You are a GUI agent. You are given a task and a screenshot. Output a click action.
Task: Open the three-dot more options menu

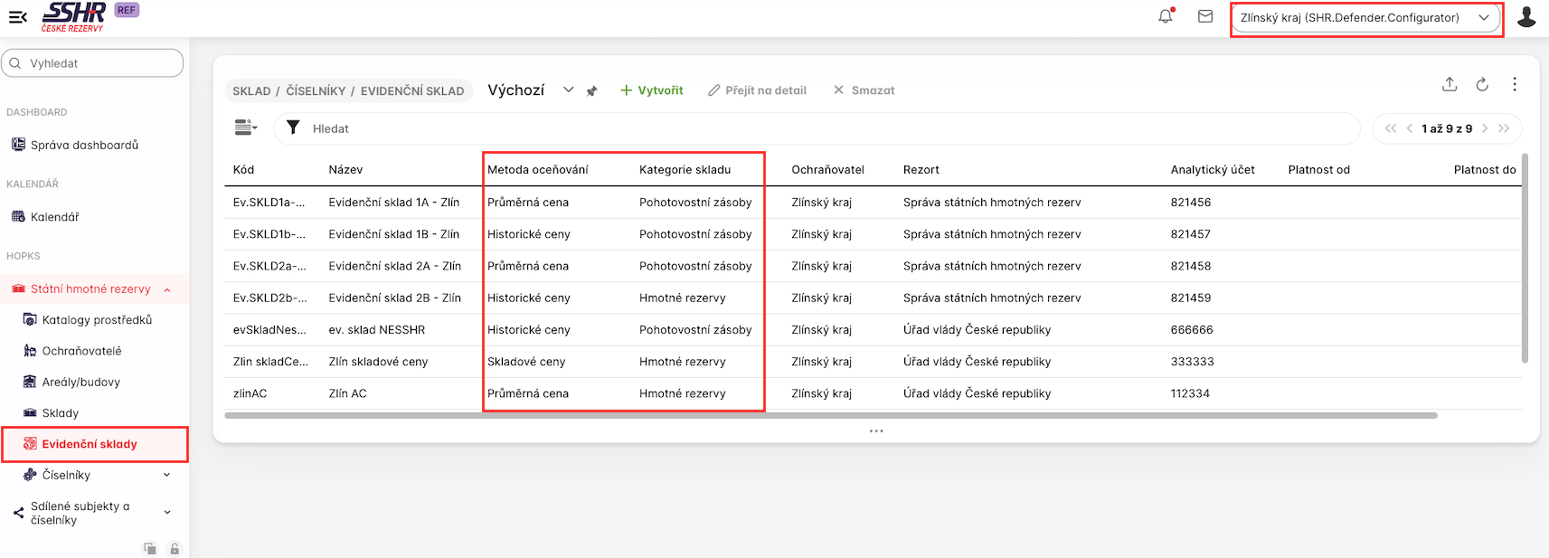click(x=1515, y=84)
